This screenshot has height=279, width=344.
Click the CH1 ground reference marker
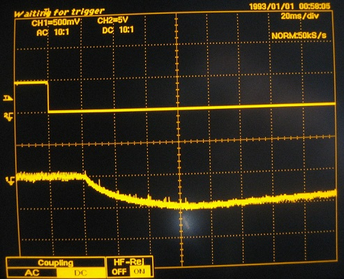(10, 181)
